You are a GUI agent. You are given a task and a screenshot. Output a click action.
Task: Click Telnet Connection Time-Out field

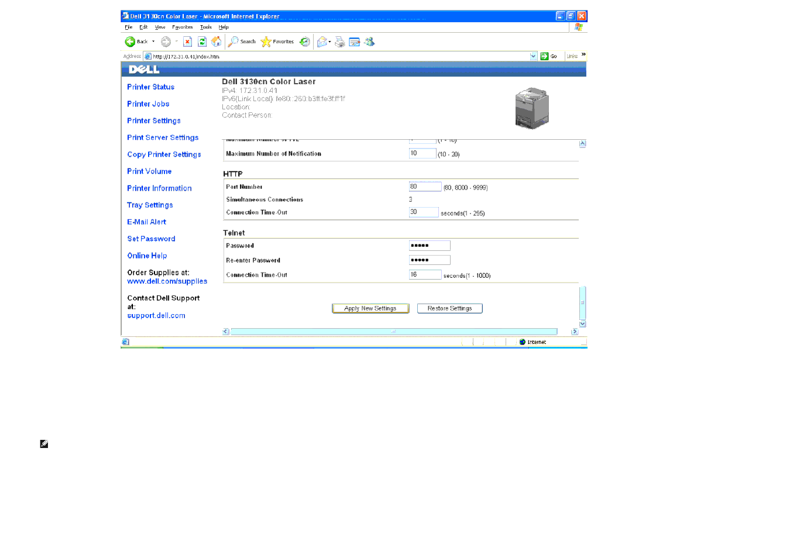pyautogui.click(x=425, y=274)
